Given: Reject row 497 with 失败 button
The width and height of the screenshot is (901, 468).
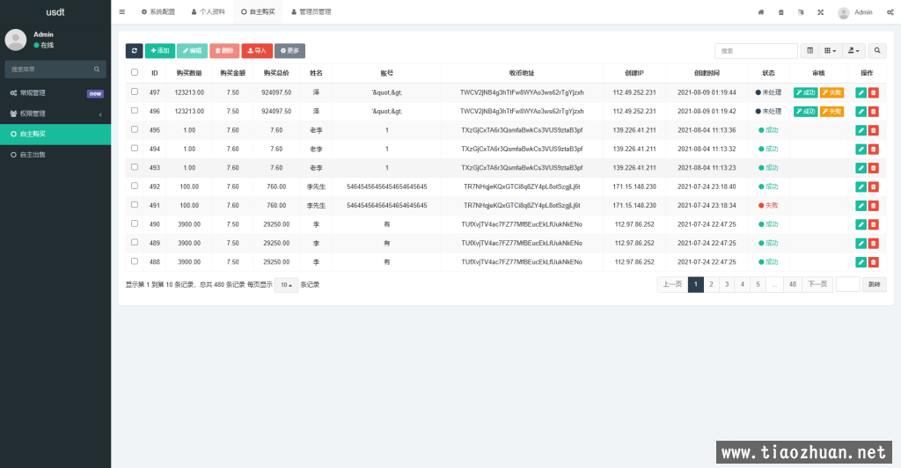Looking at the screenshot, I should click(831, 92).
